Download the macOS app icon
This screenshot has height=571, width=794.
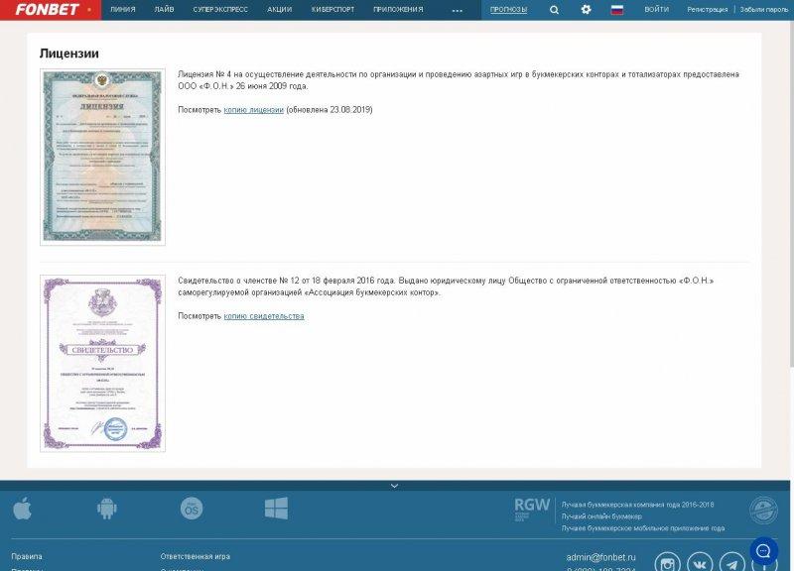pyautogui.click(x=192, y=509)
